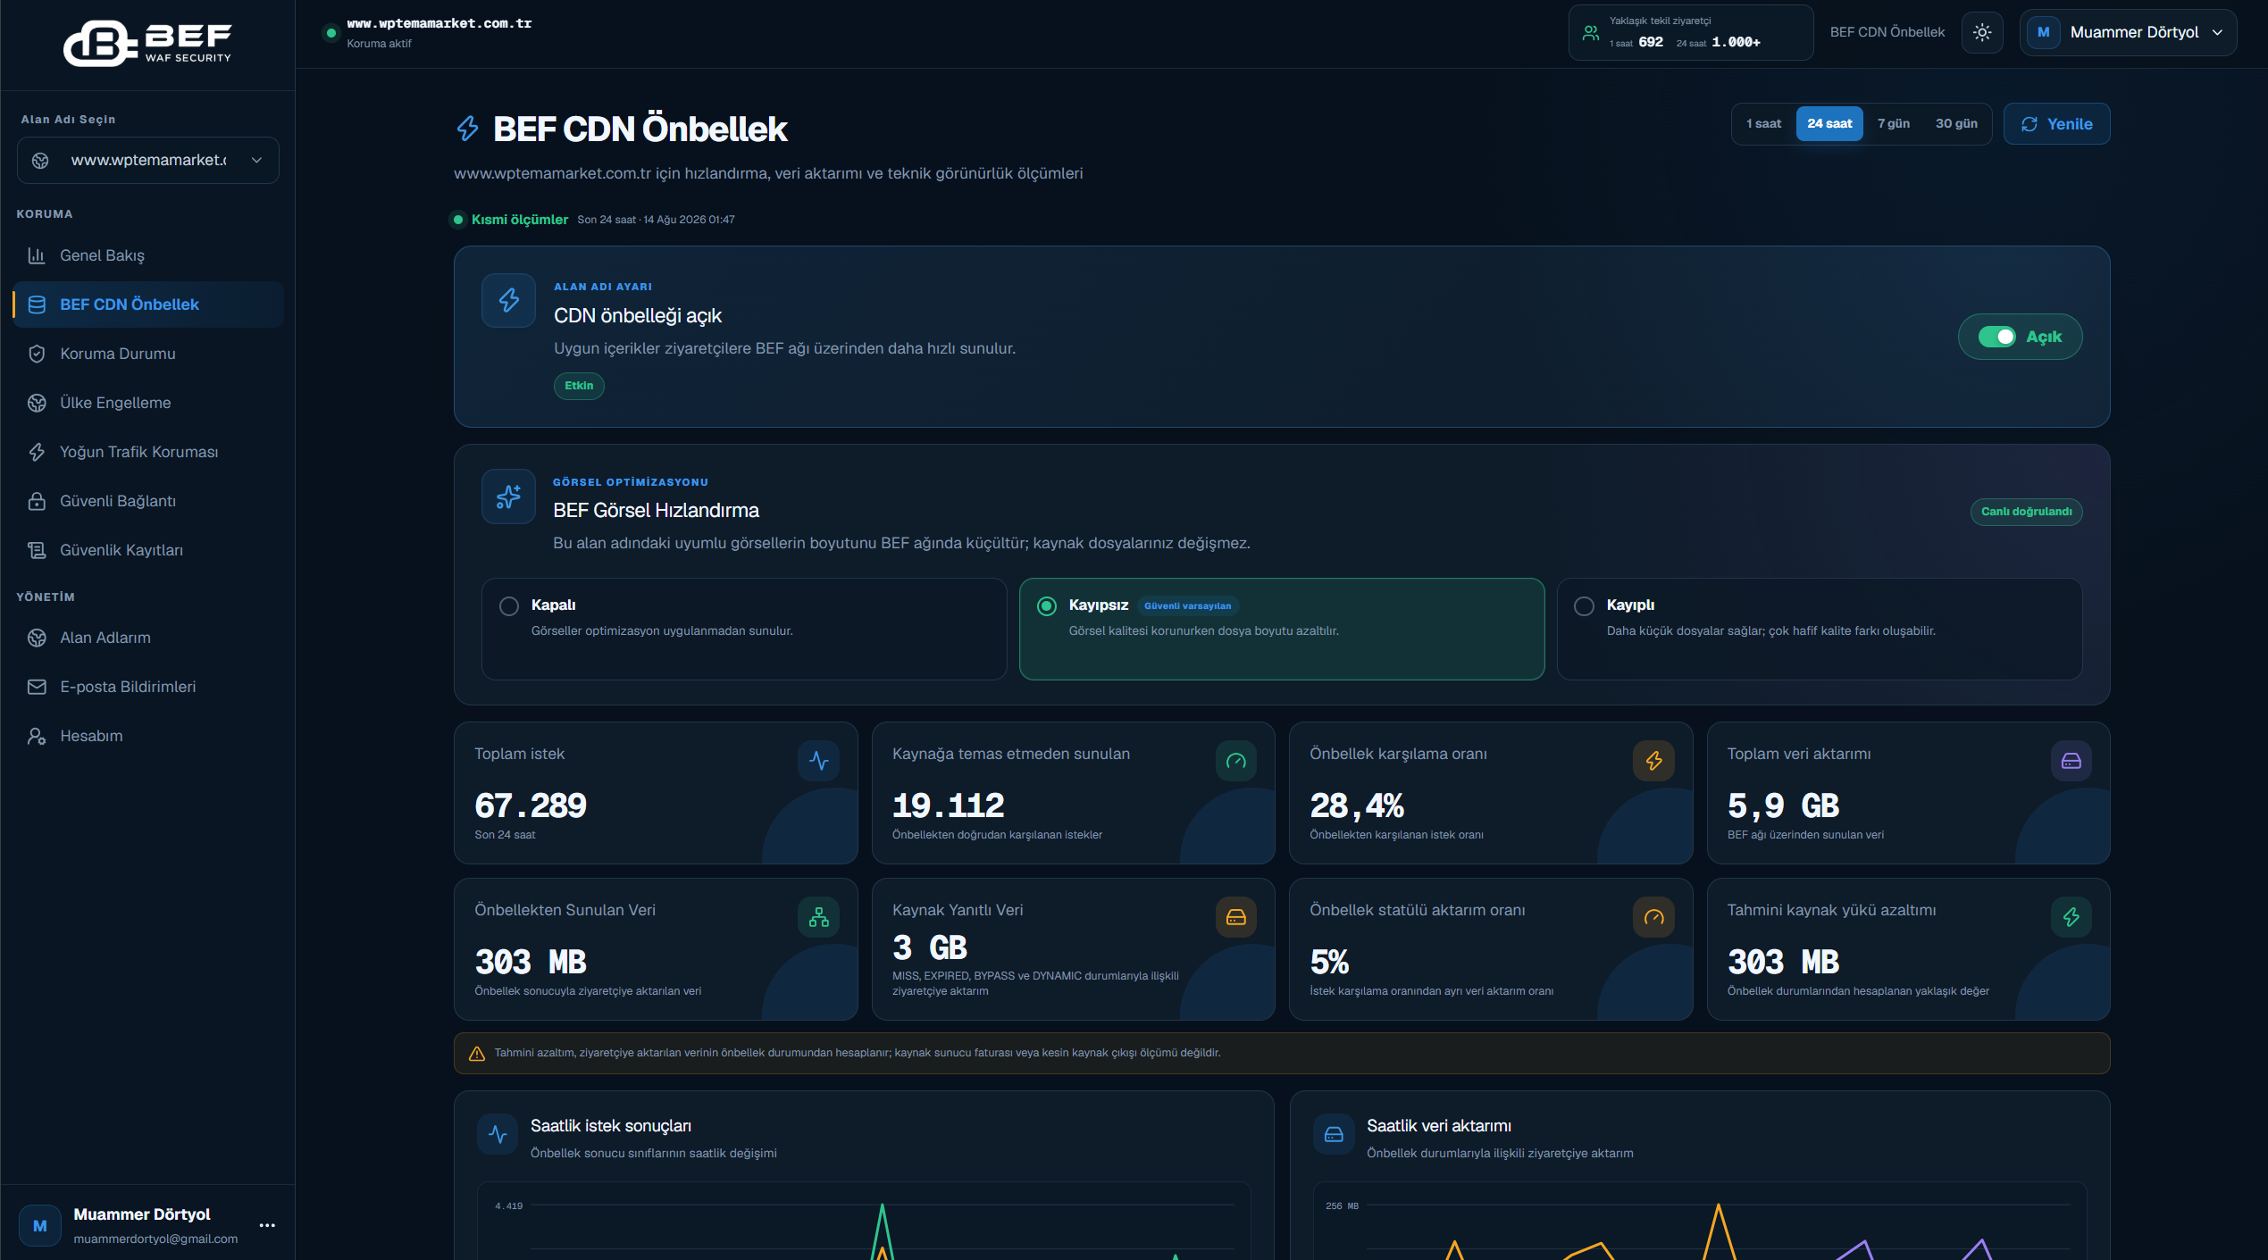Click the drive icon on Kaynak Yanıtlı Veri
The width and height of the screenshot is (2268, 1260).
click(x=1236, y=917)
